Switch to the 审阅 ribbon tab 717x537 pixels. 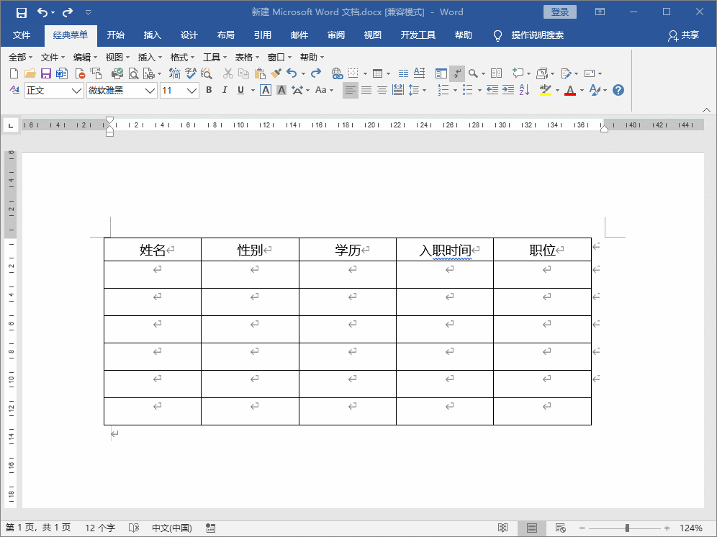tap(336, 35)
